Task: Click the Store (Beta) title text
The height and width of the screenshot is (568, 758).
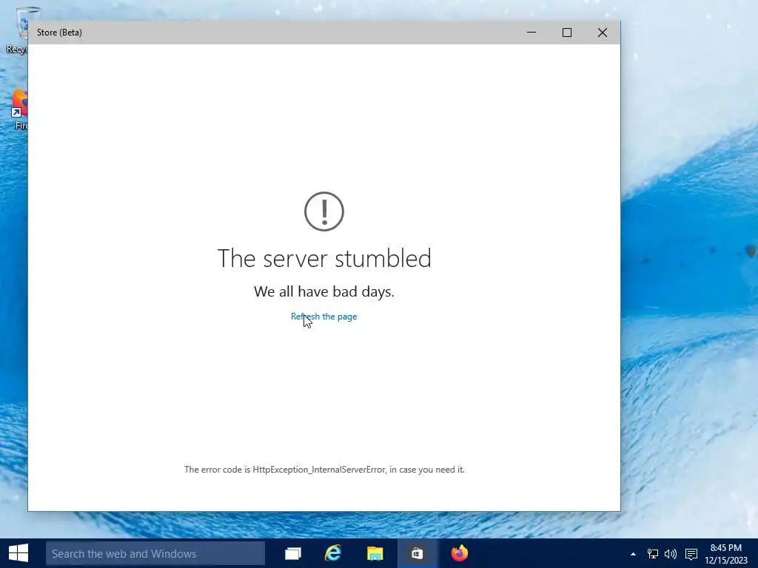Action: click(59, 33)
